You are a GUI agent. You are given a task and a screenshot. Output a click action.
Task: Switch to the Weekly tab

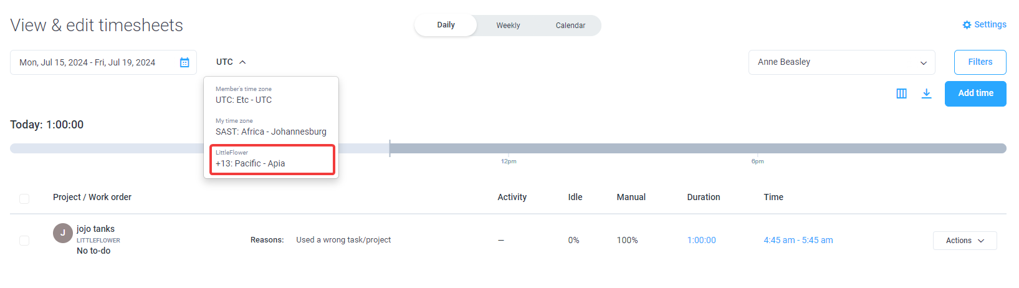tap(508, 26)
